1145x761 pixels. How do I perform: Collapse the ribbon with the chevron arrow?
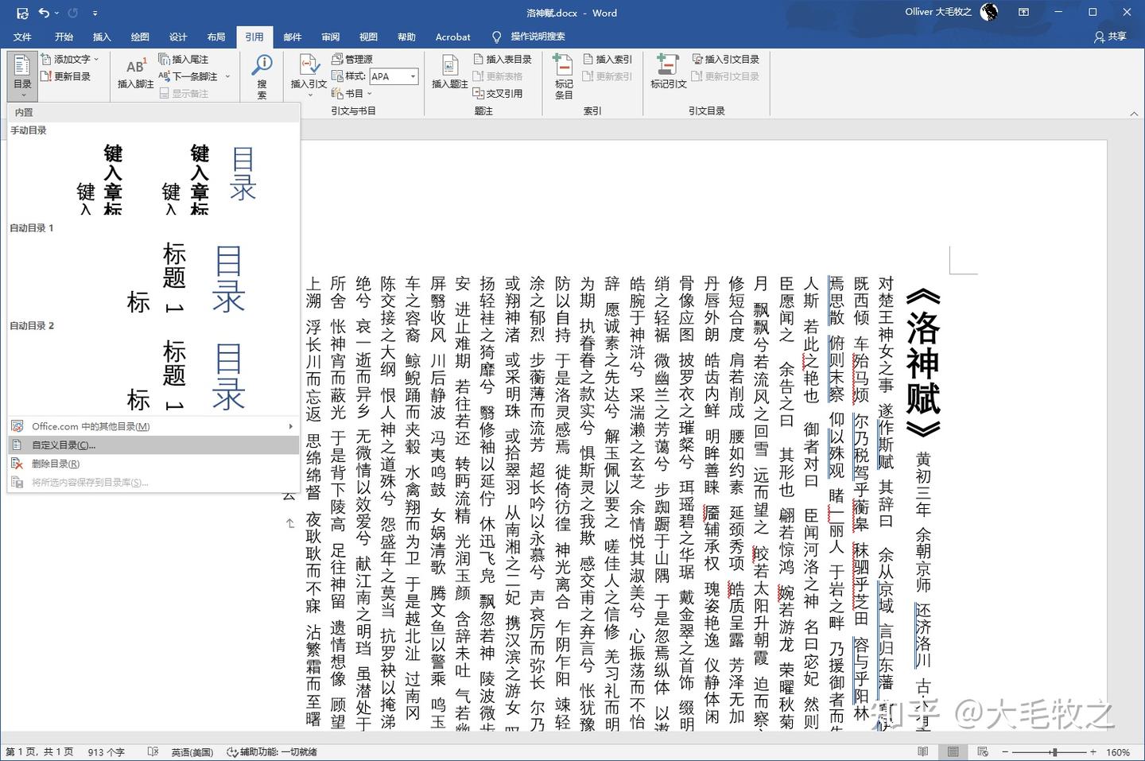[x=1134, y=114]
